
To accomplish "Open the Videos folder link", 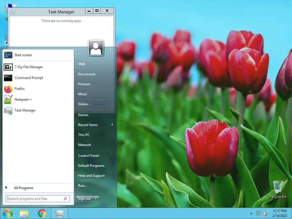I will (x=83, y=104).
